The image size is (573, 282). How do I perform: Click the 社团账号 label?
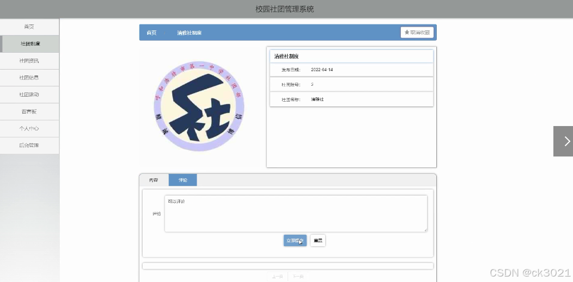click(x=291, y=85)
